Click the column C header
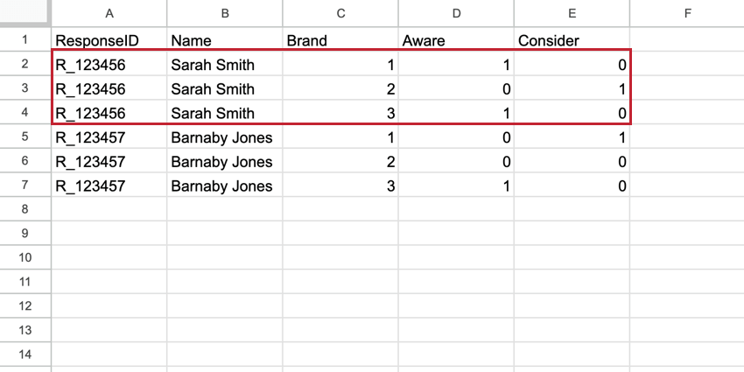 click(340, 13)
